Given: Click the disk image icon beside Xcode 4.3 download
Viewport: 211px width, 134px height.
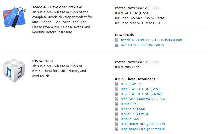Looking at the screenshot, I should (117, 40).
